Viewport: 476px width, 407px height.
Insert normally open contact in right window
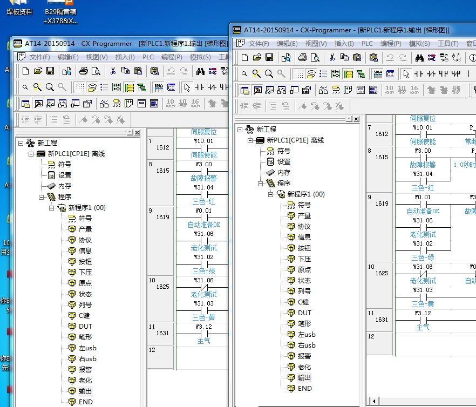(x=419, y=74)
